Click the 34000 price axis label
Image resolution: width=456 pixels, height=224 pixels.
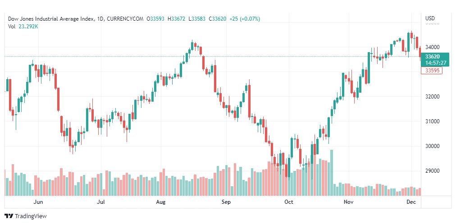(433, 47)
